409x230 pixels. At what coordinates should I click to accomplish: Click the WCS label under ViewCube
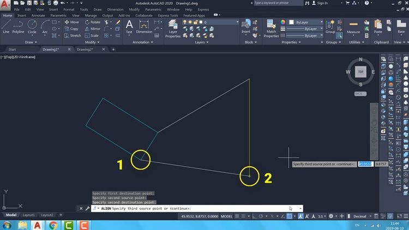360,94
